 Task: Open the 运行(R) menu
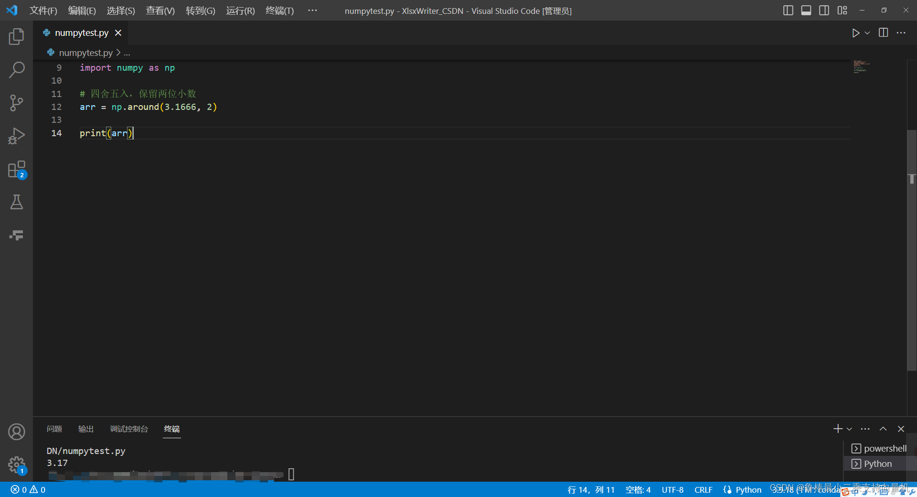[x=241, y=11]
